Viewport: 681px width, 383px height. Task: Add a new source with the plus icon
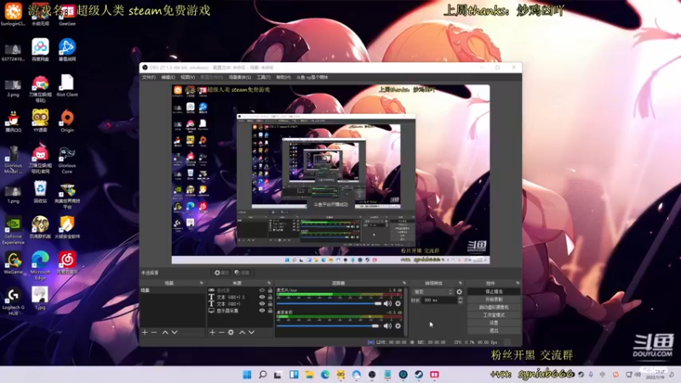coord(212,332)
